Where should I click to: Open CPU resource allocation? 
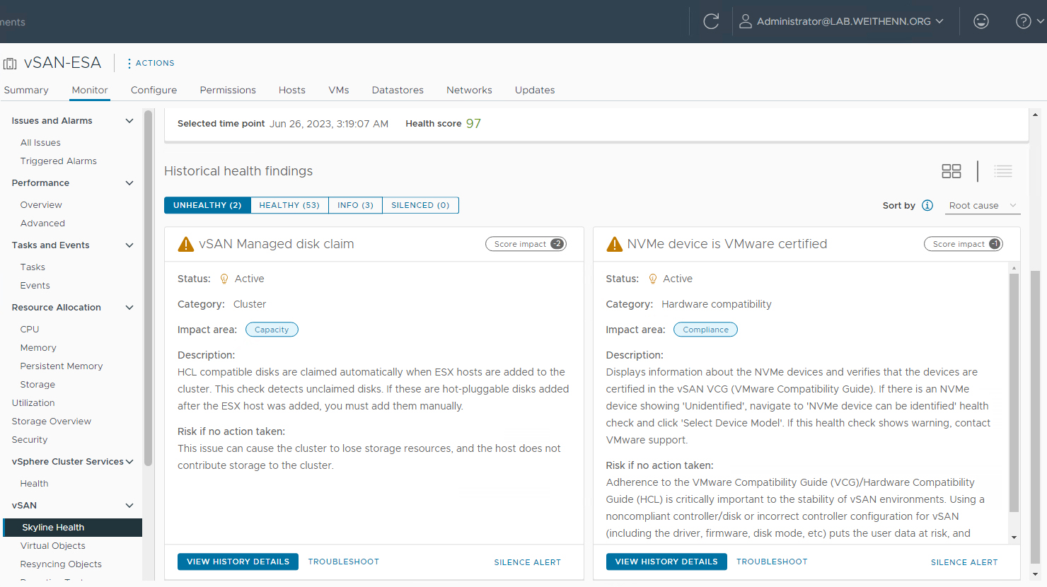pyautogui.click(x=30, y=330)
